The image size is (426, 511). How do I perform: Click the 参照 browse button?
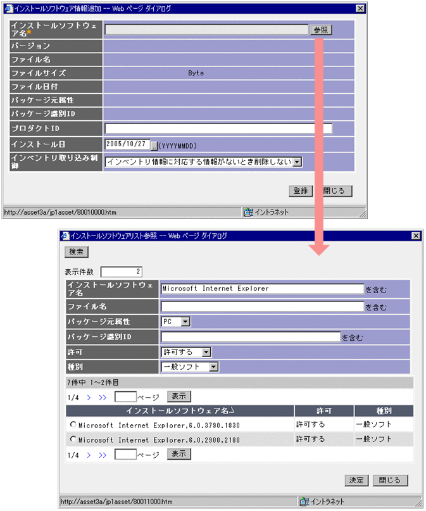(x=321, y=30)
